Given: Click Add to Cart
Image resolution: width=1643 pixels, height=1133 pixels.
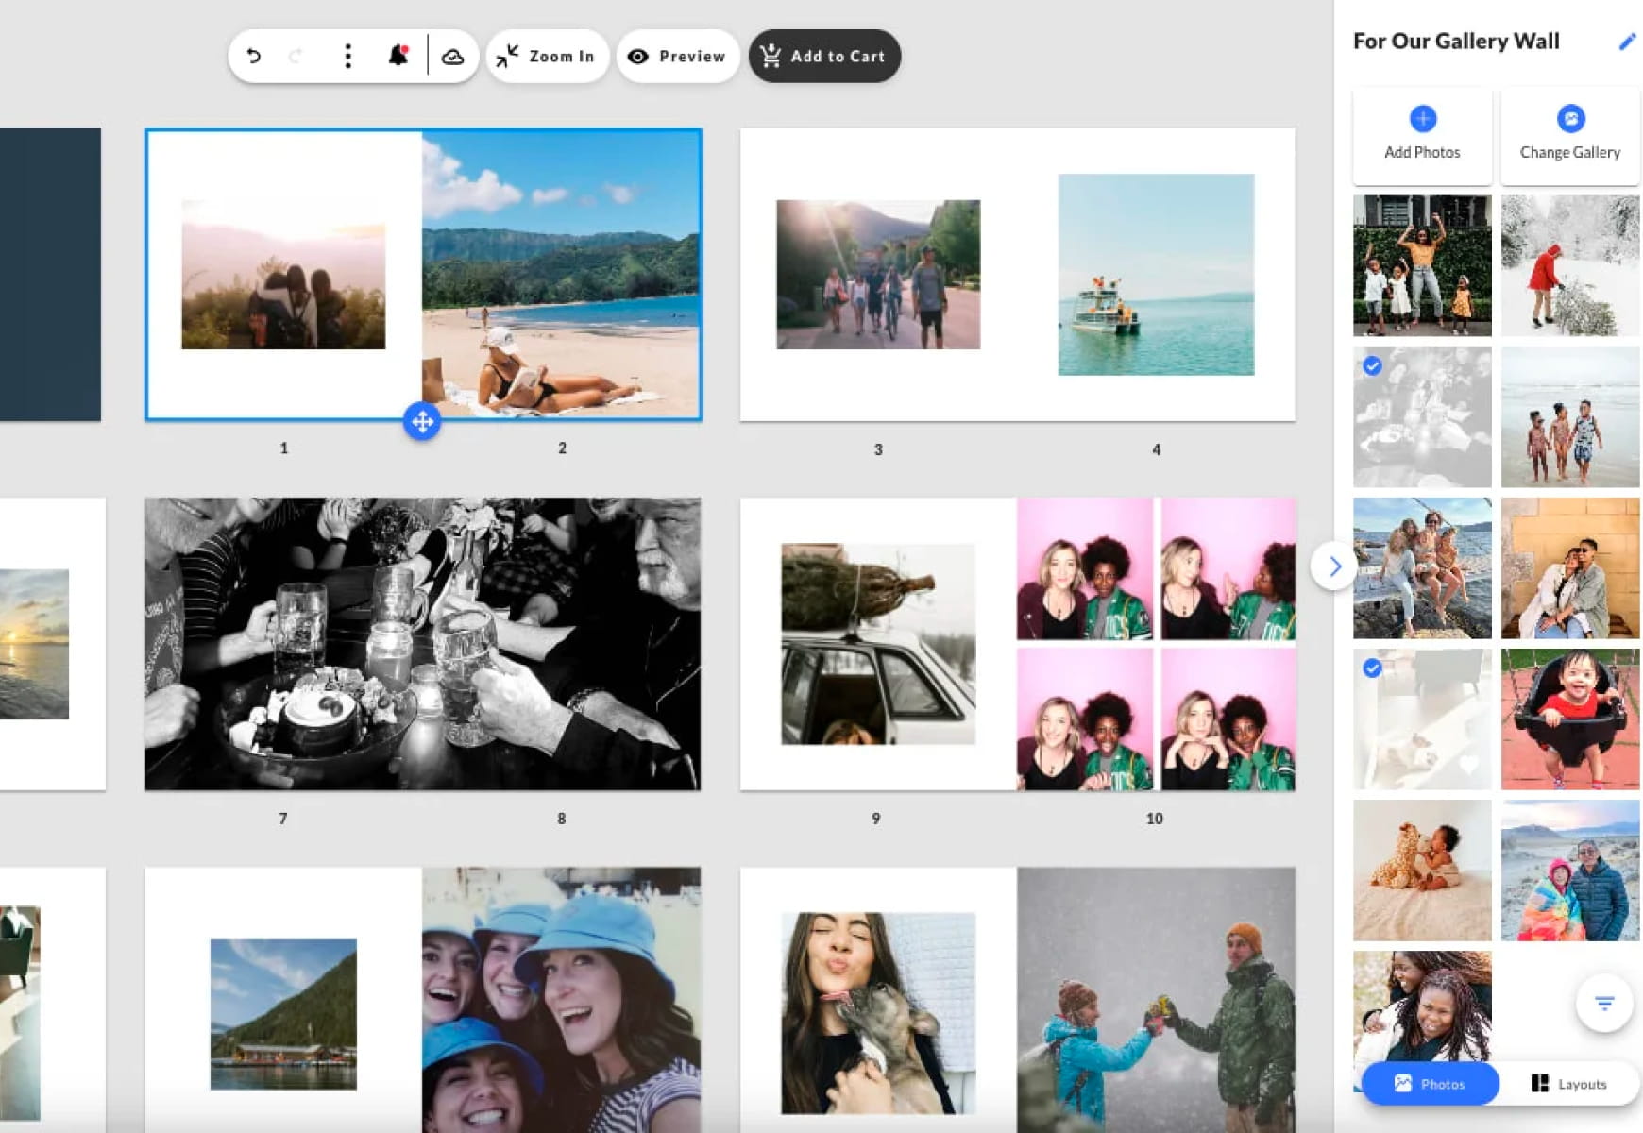Looking at the screenshot, I should (824, 57).
